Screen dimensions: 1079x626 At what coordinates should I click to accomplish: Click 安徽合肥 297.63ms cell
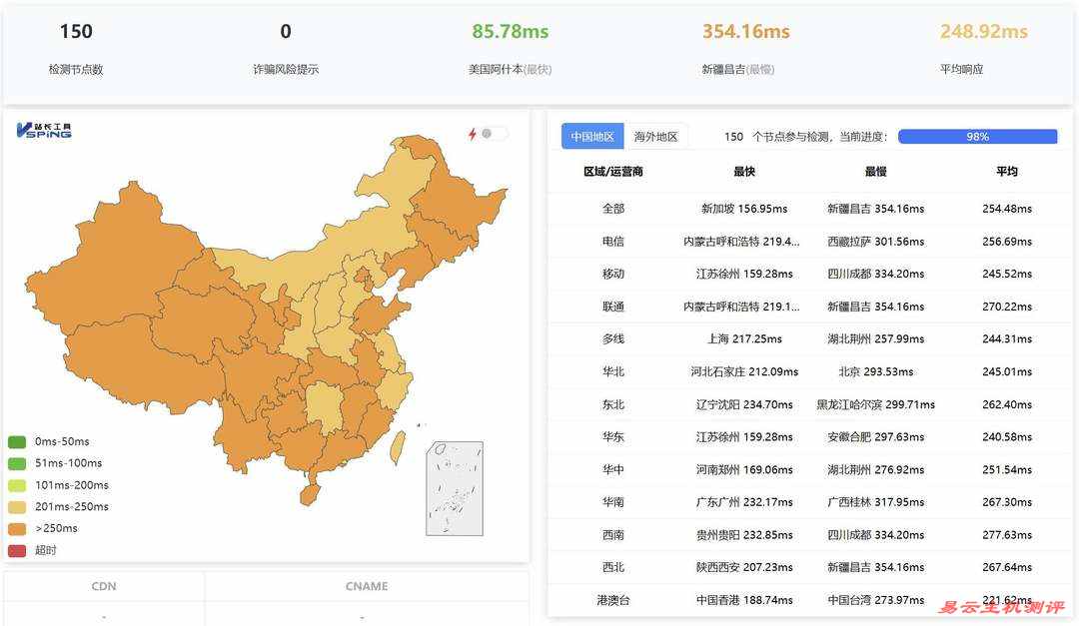tap(875, 437)
